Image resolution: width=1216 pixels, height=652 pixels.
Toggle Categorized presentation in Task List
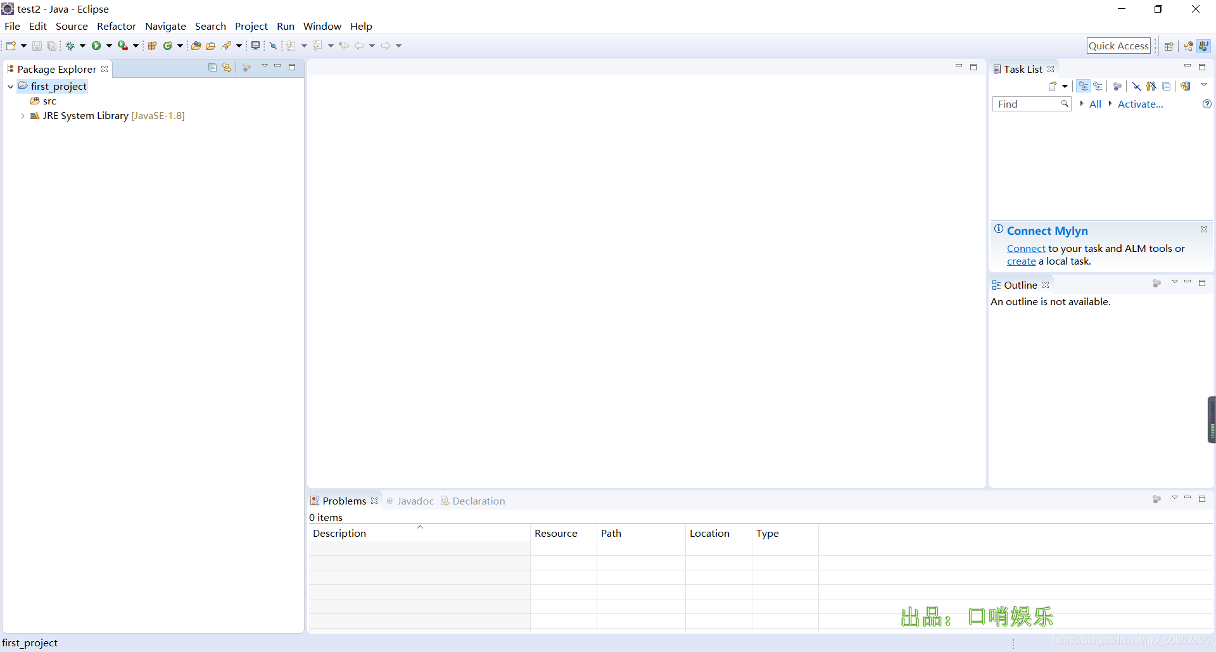[1084, 87]
